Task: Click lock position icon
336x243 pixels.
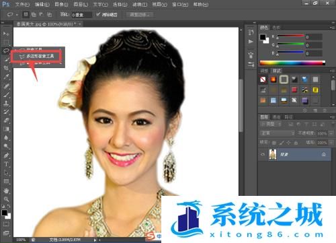Action: pos(288,143)
